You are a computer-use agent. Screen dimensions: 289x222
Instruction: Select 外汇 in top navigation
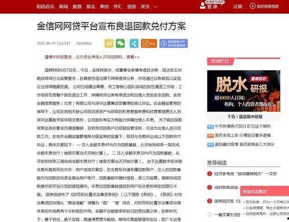tap(118, 6)
